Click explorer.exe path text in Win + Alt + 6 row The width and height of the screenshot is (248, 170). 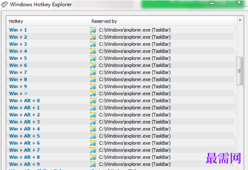[x=135, y=143]
